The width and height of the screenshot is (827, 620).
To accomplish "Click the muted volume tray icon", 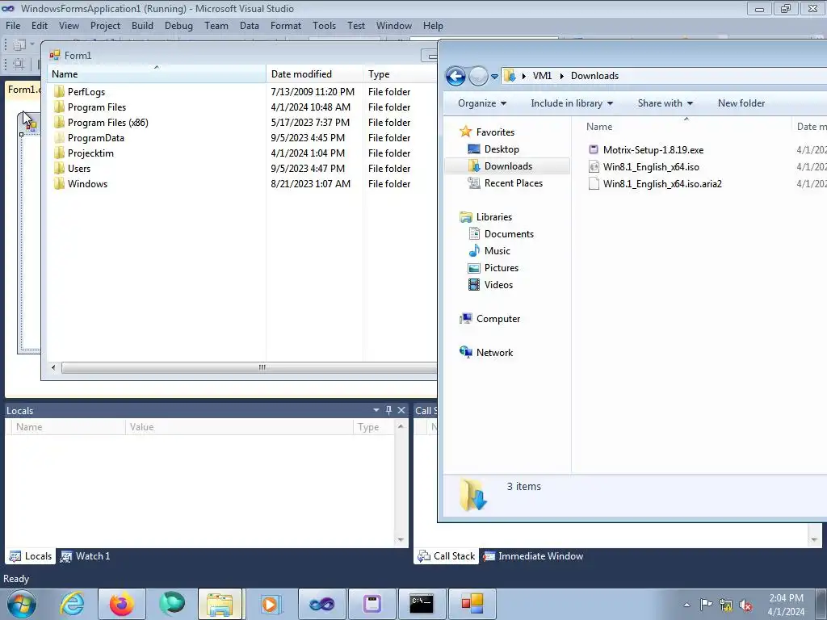I will coord(745,605).
